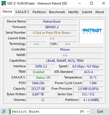Reveal serial number via Click or Press F9 field
This screenshot has width=110, height=116.
pos(52,33)
